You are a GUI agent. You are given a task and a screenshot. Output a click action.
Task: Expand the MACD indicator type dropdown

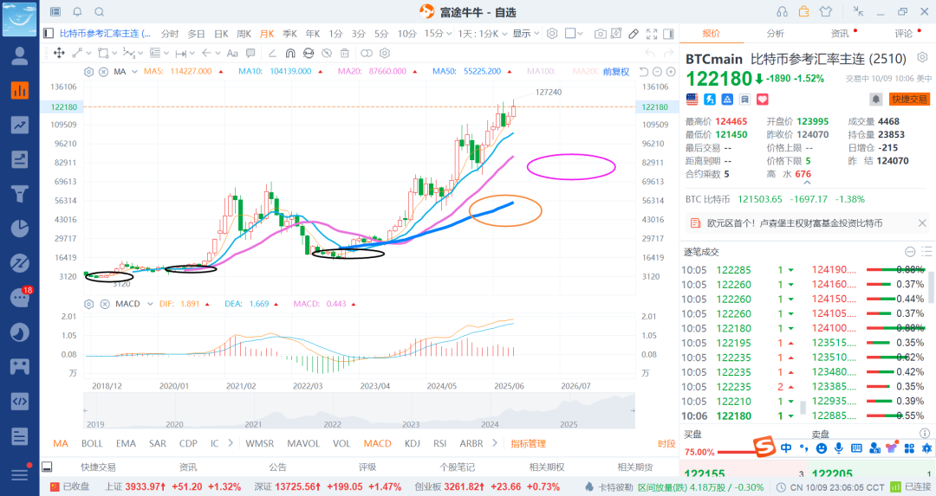click(x=151, y=304)
